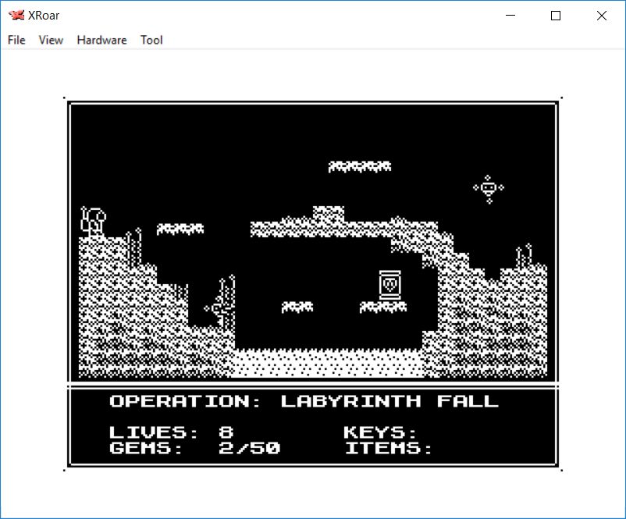This screenshot has width=626, height=519.
Task: Click the XRoar dragon app icon
Action: coord(16,15)
